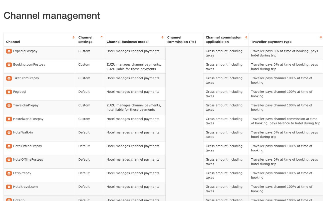Viewport: 323px width, 201px height.
Task: Click the Pegipegi channel name
Action: tap(20, 92)
